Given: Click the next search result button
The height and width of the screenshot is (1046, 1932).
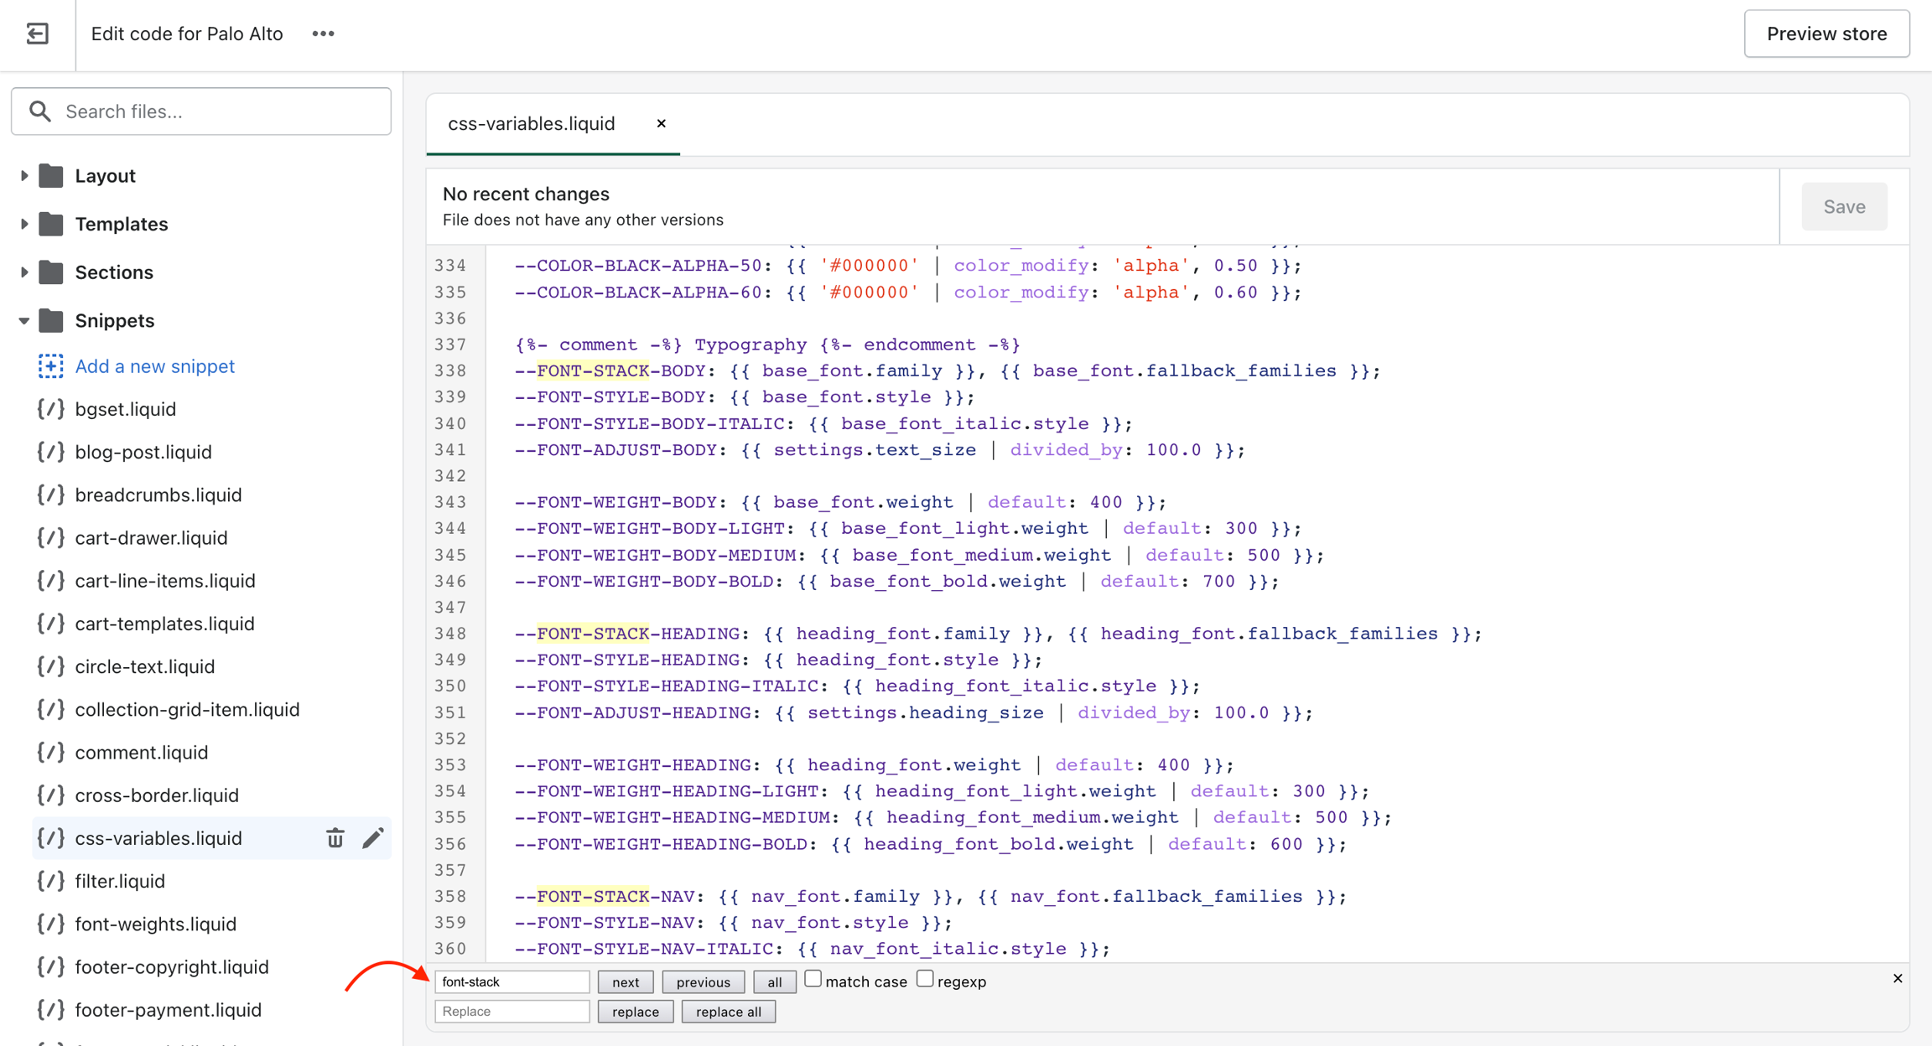Looking at the screenshot, I should click(x=626, y=981).
